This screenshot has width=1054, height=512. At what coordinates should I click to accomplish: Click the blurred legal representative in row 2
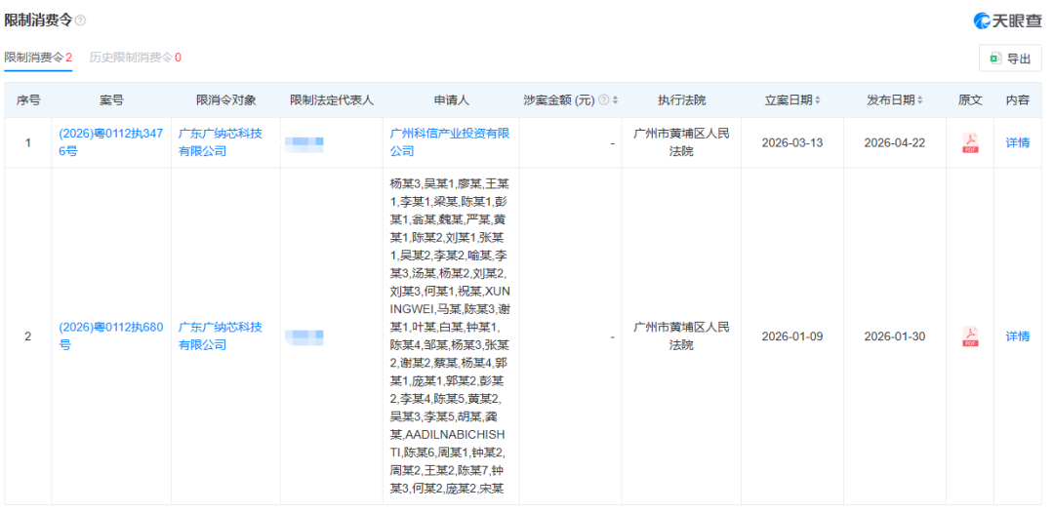point(304,337)
